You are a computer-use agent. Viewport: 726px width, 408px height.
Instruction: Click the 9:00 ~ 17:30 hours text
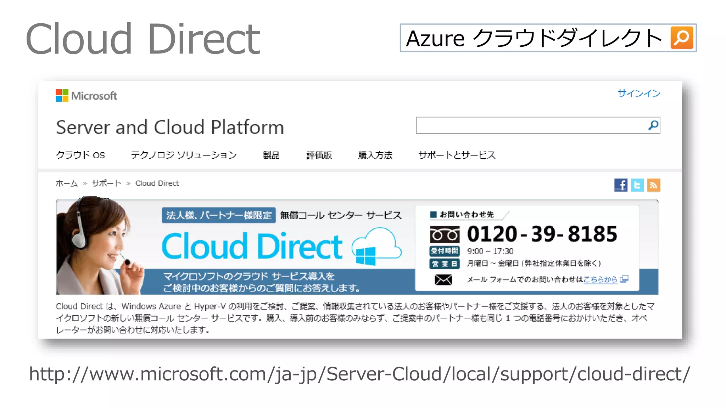coord(490,251)
